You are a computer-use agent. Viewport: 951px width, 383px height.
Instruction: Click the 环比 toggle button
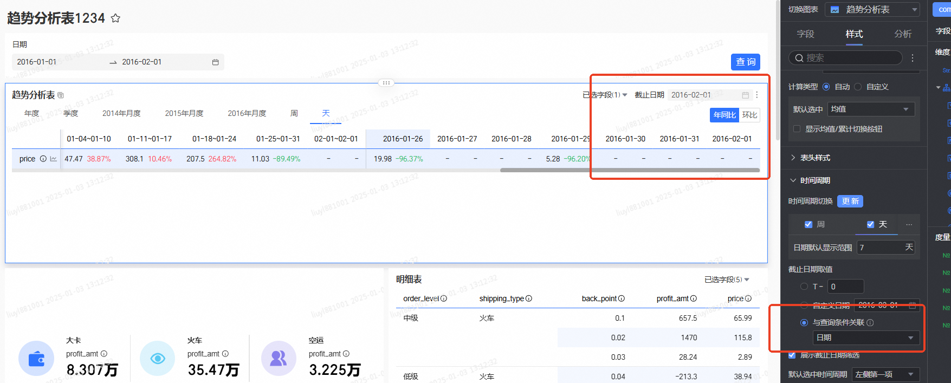pyautogui.click(x=749, y=115)
